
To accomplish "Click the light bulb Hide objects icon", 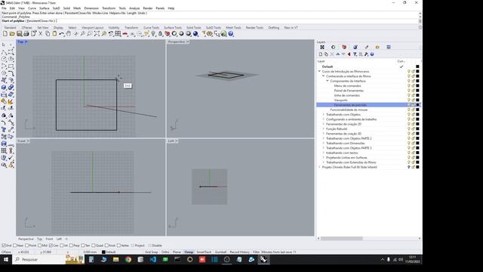I will [153, 33].
